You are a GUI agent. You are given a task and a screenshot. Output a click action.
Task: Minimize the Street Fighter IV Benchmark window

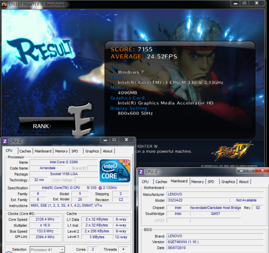(235, 3)
